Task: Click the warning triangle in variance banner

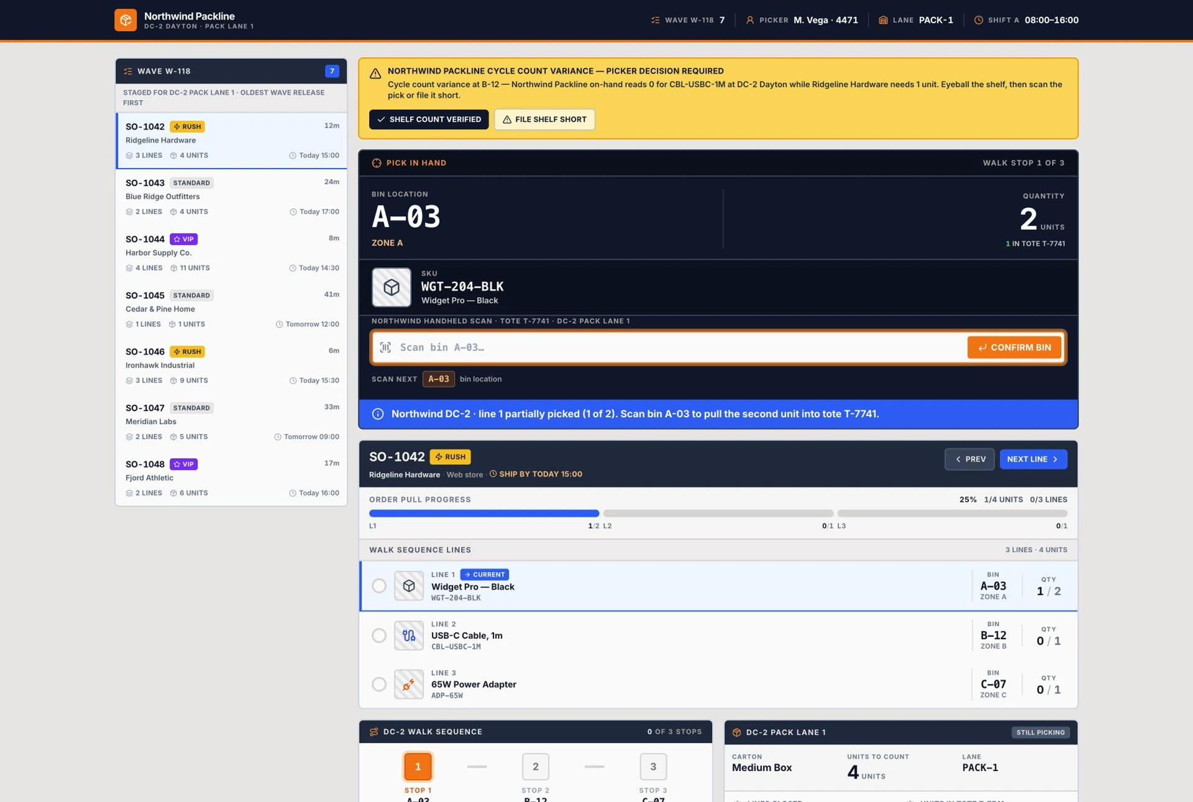Action: [x=375, y=73]
